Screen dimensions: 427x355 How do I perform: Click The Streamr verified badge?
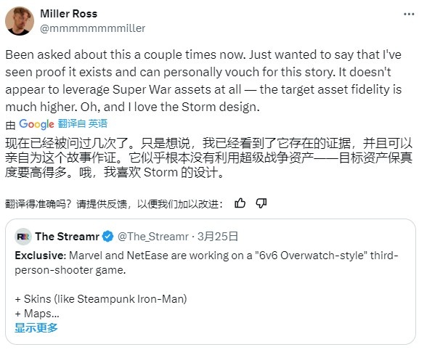click(x=107, y=237)
